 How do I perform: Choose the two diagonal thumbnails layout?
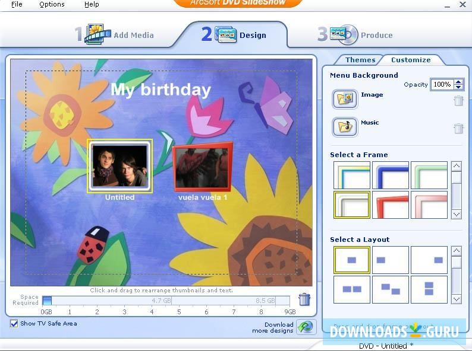tap(391, 289)
